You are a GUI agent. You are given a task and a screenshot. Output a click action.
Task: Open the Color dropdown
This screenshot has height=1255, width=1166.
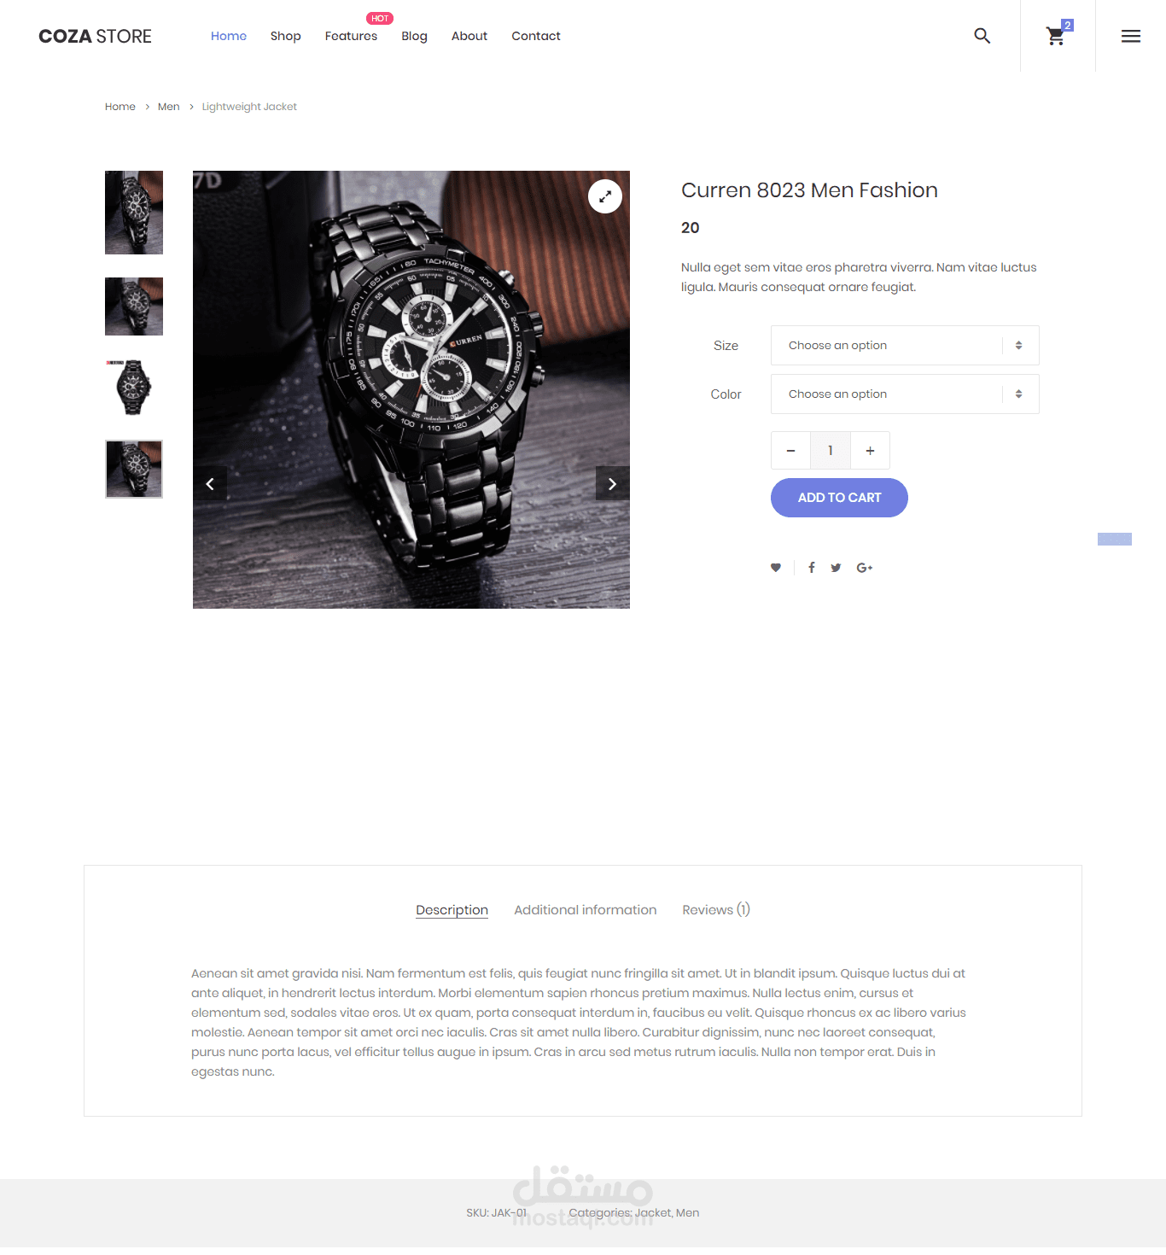905,394
